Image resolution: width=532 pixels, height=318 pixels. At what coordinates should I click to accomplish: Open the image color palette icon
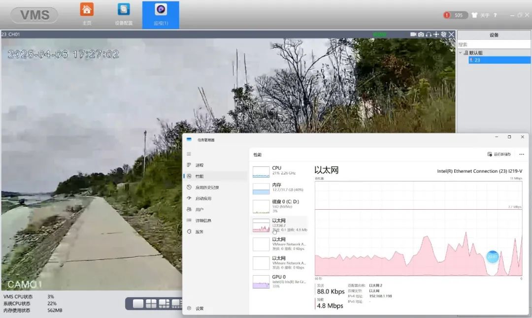443,34
